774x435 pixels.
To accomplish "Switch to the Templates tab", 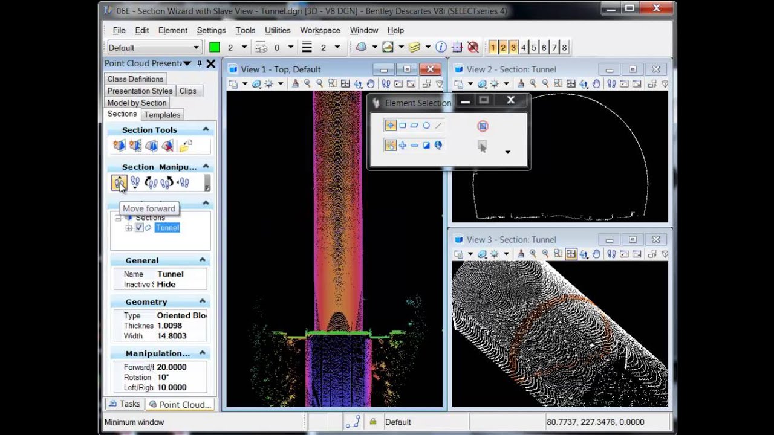I will (162, 115).
